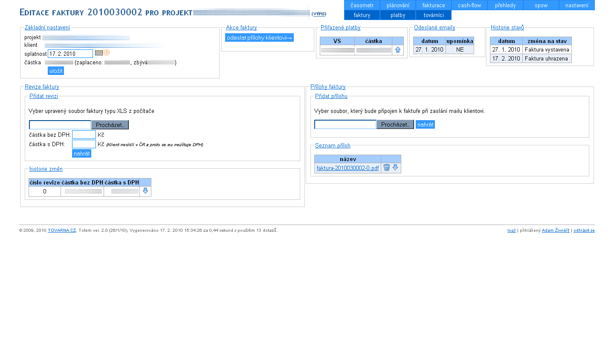This screenshot has width=614, height=337.
Task: Open the TOVARNA.CZ footer link
Action: tap(62, 230)
